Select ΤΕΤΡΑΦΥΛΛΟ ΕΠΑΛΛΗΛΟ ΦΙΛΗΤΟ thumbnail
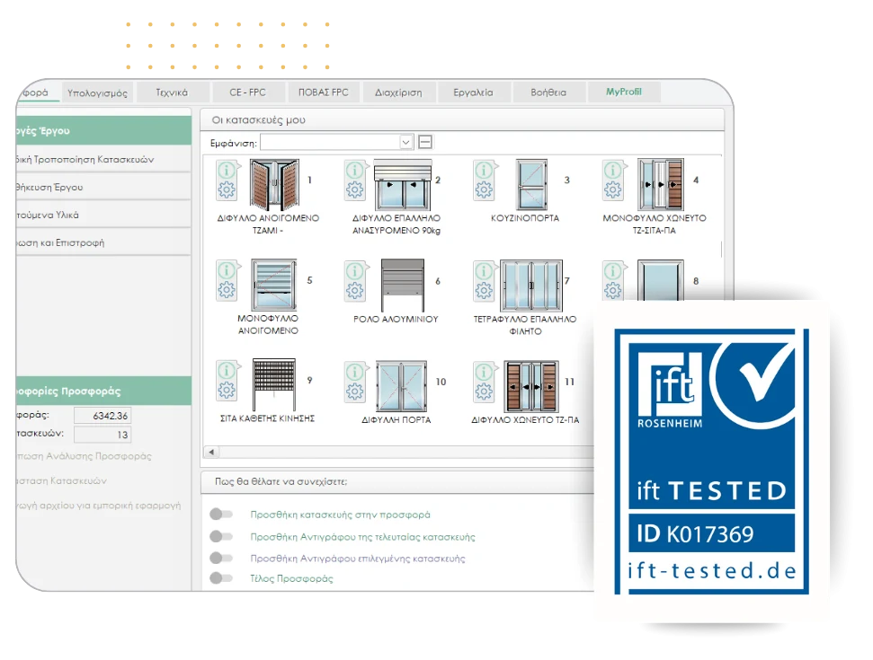 [x=531, y=286]
